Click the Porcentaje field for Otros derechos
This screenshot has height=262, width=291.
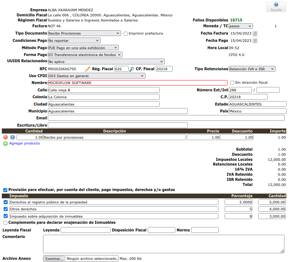tap(238, 209)
